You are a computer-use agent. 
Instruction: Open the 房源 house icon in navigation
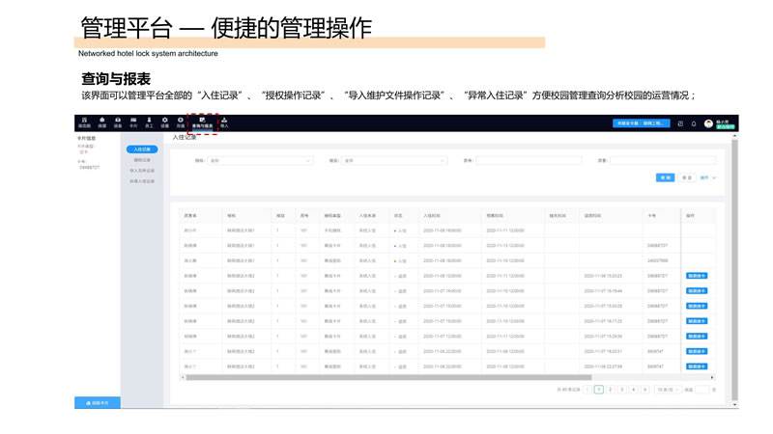(102, 122)
